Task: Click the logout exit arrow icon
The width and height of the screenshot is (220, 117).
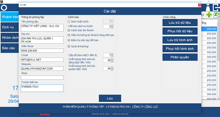Action: click(217, 8)
